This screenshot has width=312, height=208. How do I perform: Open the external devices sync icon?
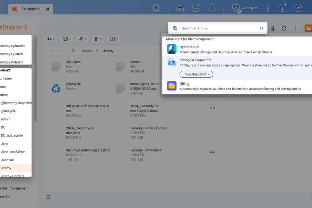click(x=196, y=8)
